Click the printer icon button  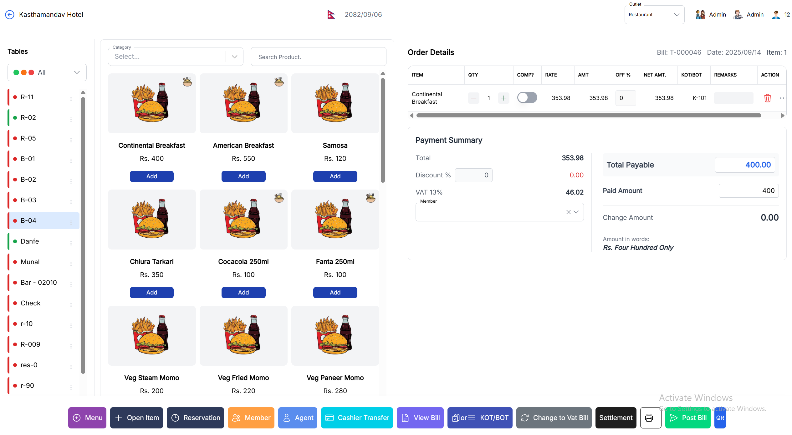(650, 418)
